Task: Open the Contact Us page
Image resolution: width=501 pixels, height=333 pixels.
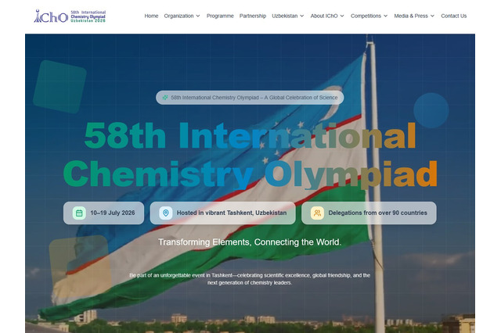Action: click(x=453, y=16)
